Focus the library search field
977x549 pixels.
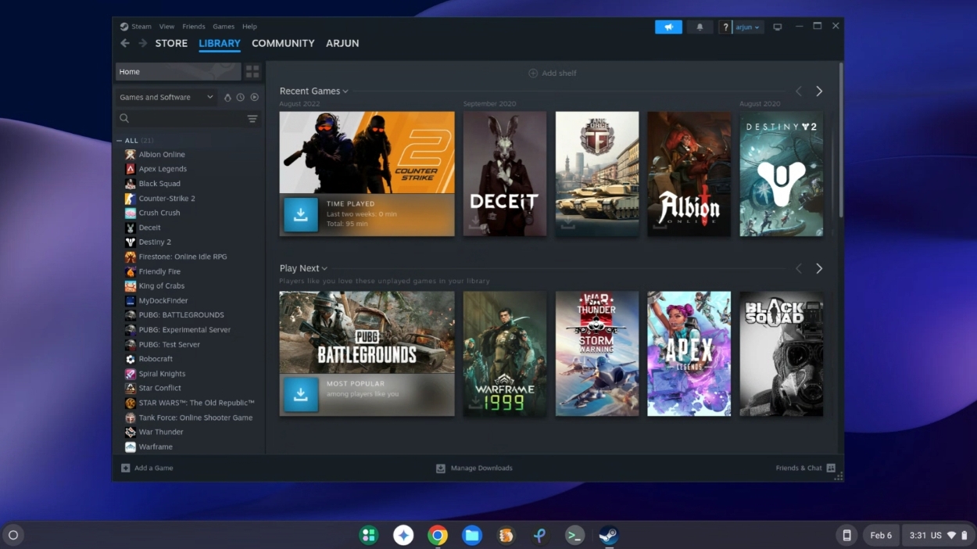tap(188, 119)
